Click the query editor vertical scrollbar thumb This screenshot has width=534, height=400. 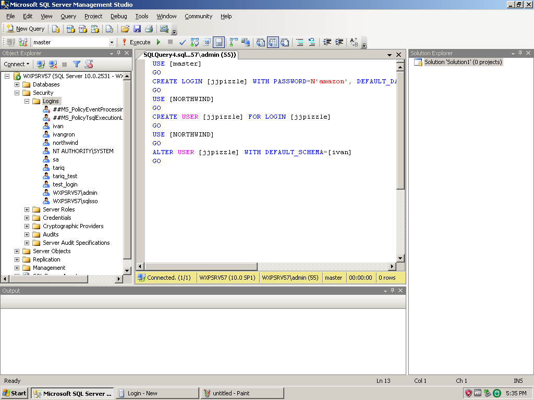coord(400,130)
